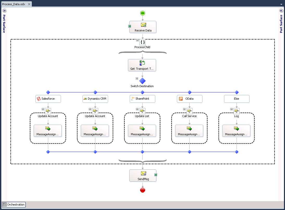The width and height of the screenshot is (285, 210).
Task: Select the SharePoint branch rule shape
Action: click(142, 99)
